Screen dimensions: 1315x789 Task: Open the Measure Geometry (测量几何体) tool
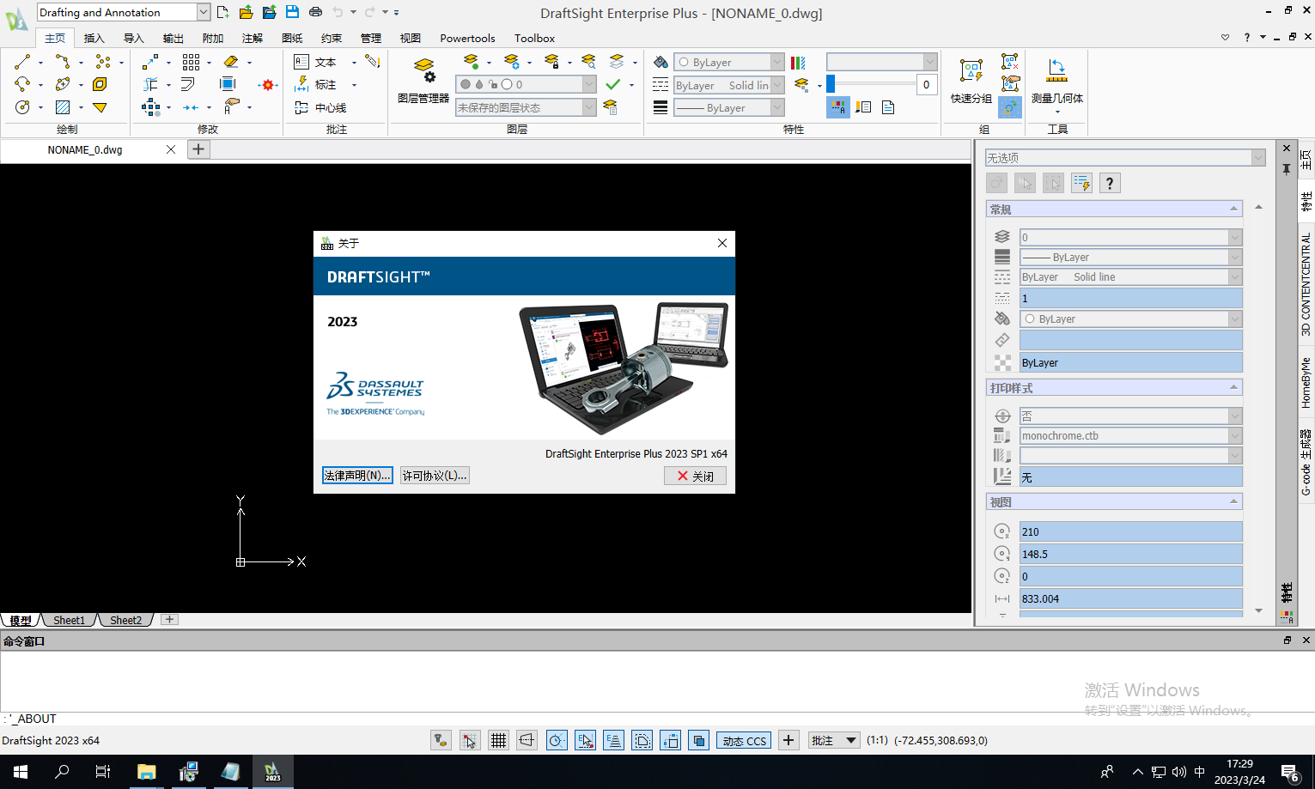[1057, 82]
